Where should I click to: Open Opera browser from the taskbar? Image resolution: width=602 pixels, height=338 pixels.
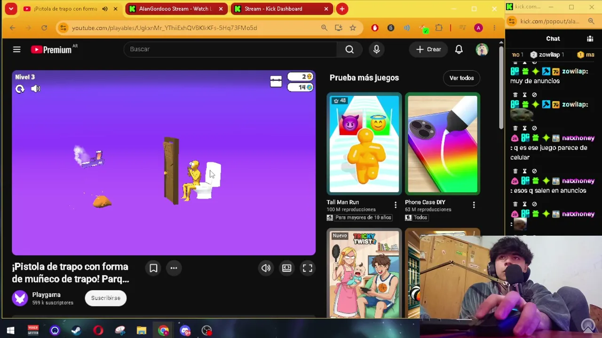[98, 330]
